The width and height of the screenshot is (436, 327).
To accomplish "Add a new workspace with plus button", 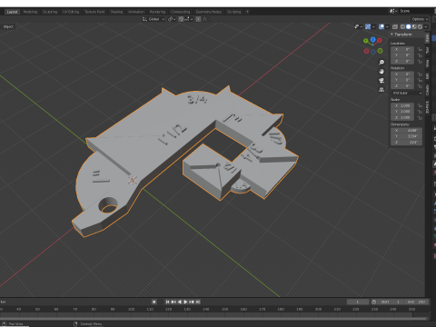I will 247,12.
